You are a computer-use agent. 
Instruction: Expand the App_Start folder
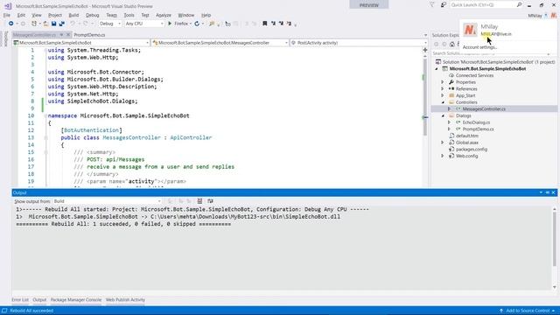tap(443, 95)
